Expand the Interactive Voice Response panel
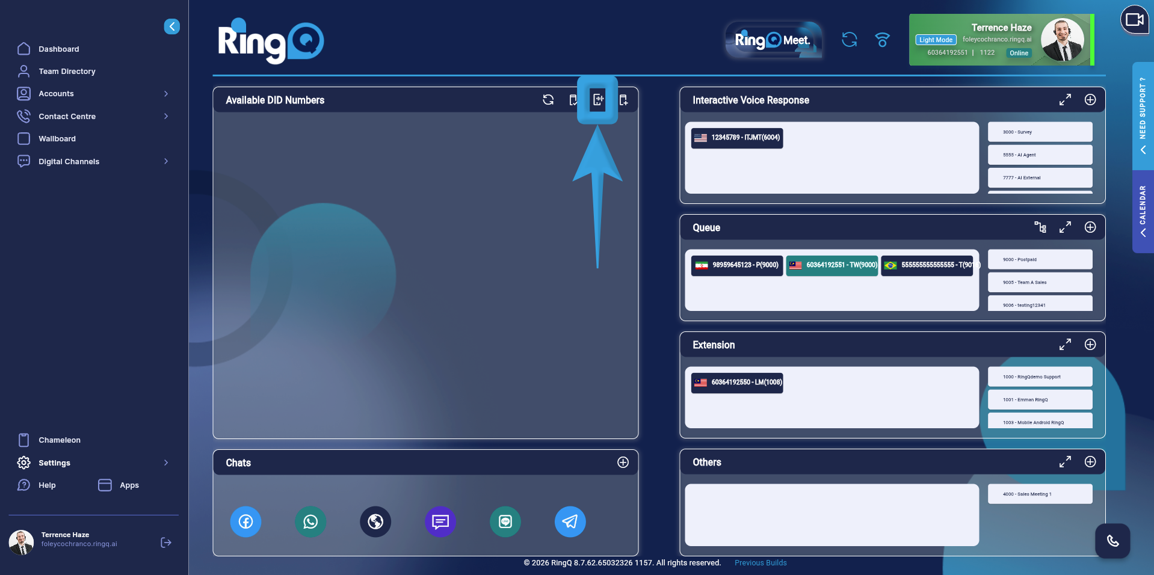 [x=1065, y=100]
